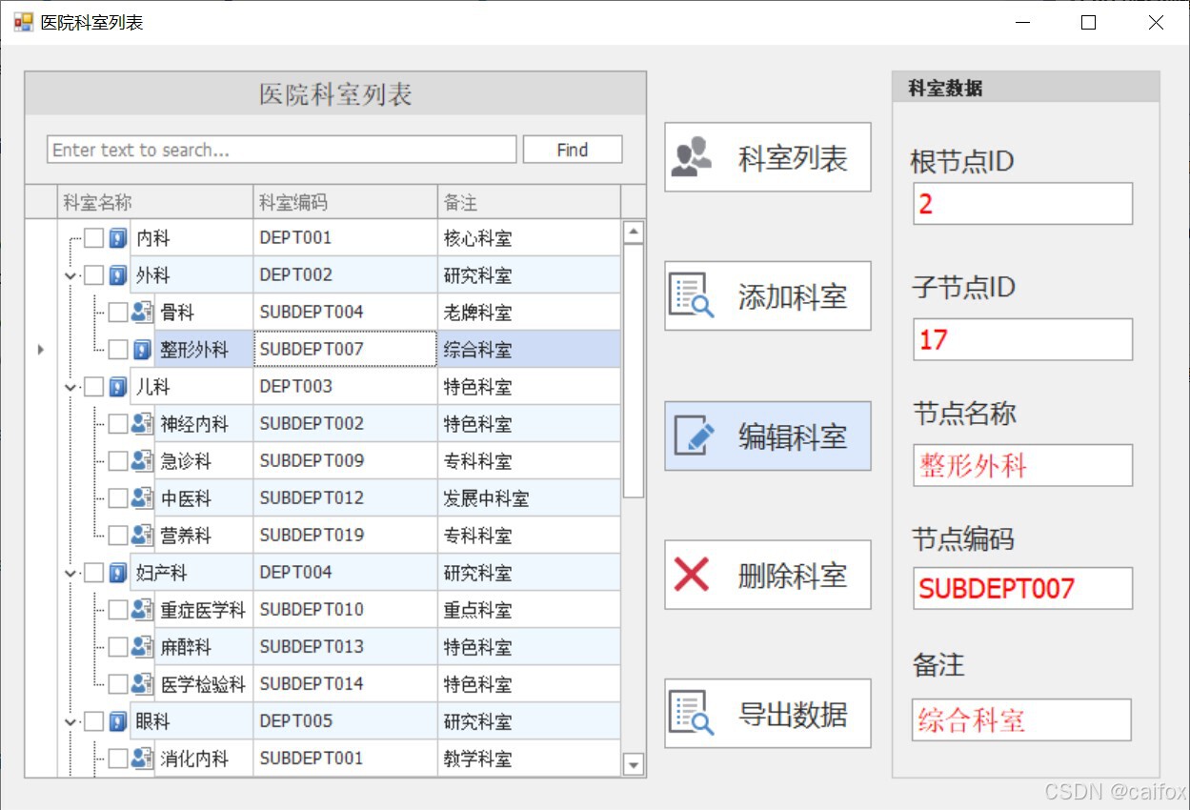Check the 眼科 checkbox
The height and width of the screenshot is (810, 1190).
pyautogui.click(x=93, y=721)
